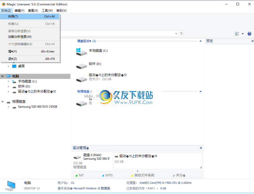Click the 8 GB installed memory value
The width and height of the screenshot is (254, 194).
pos(163,188)
